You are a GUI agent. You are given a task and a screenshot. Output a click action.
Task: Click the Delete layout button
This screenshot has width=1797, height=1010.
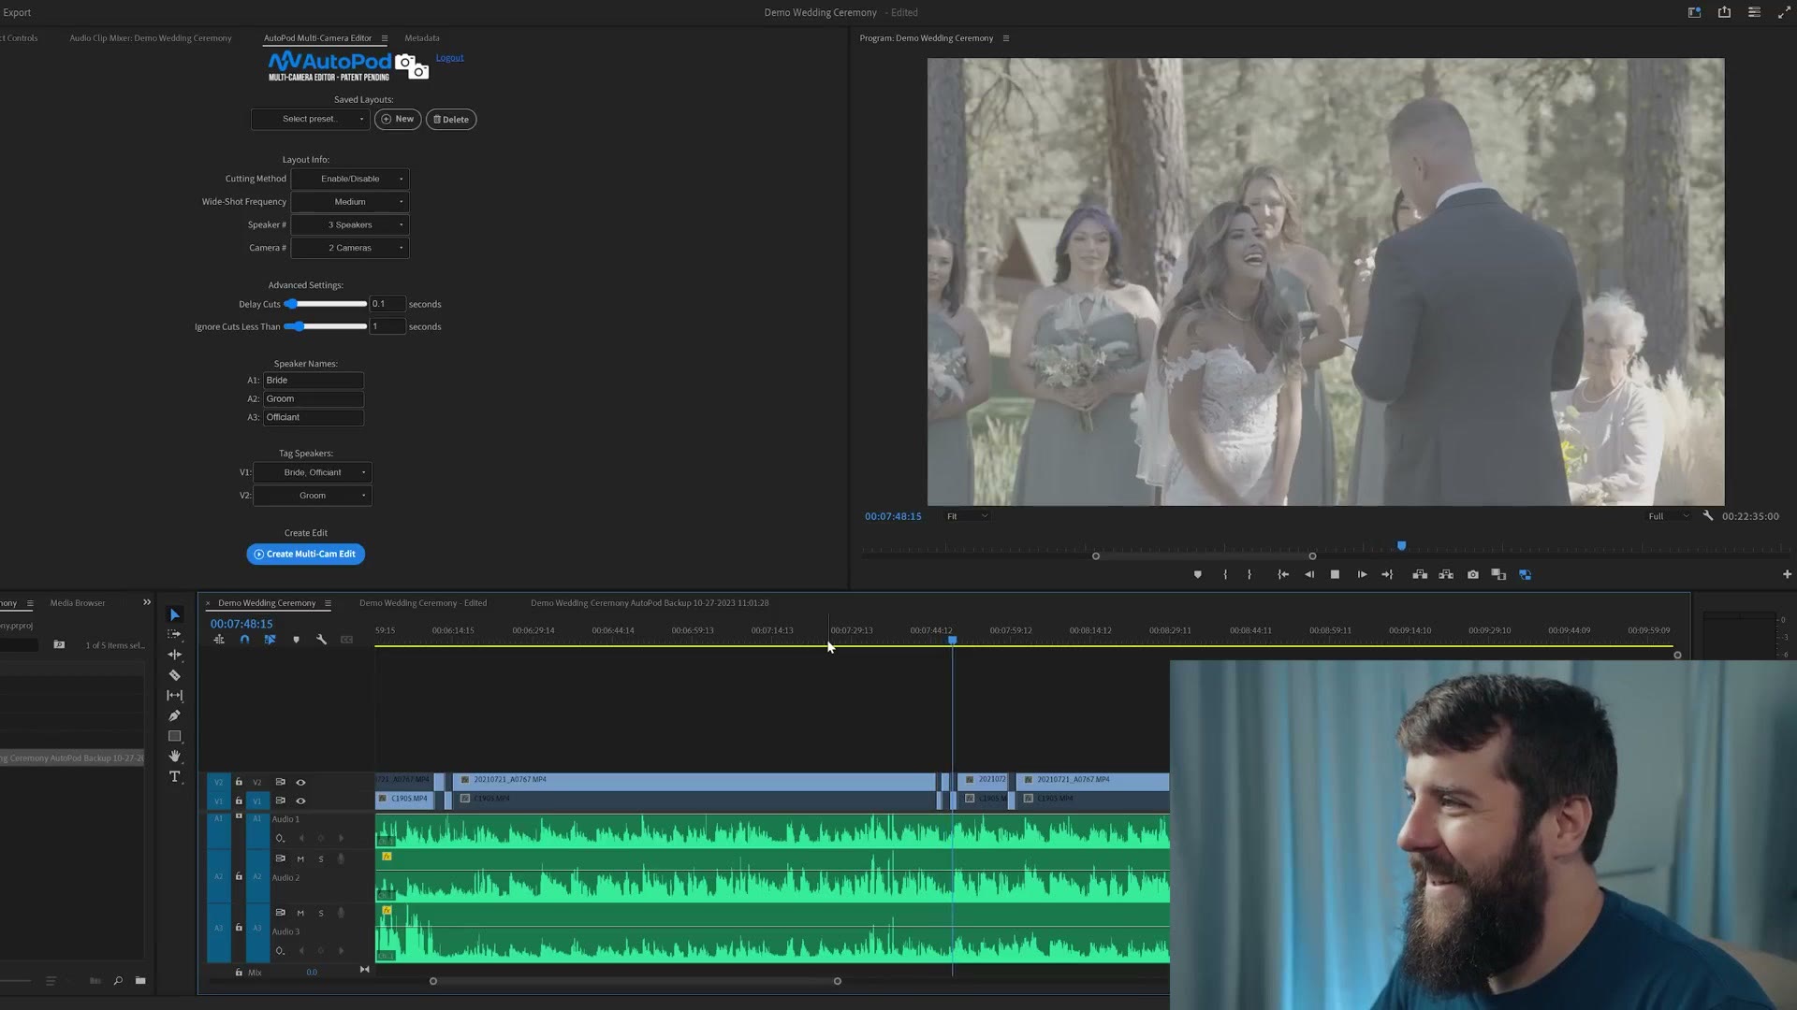[x=451, y=119]
